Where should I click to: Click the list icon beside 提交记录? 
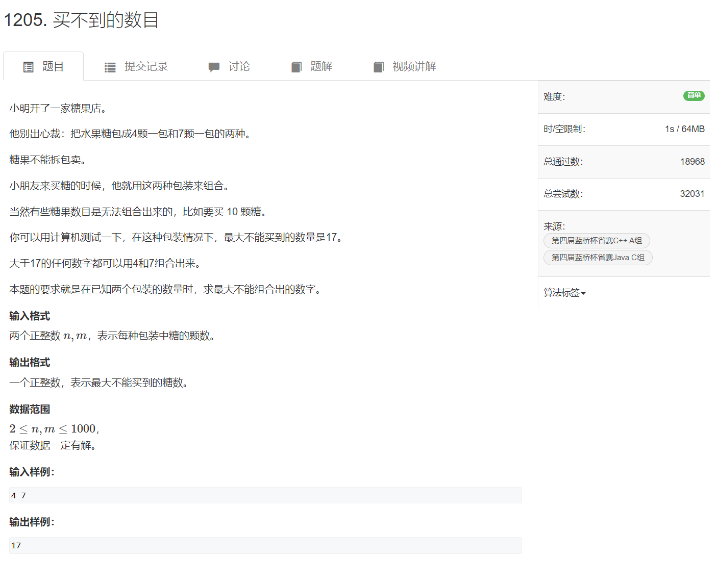[110, 67]
